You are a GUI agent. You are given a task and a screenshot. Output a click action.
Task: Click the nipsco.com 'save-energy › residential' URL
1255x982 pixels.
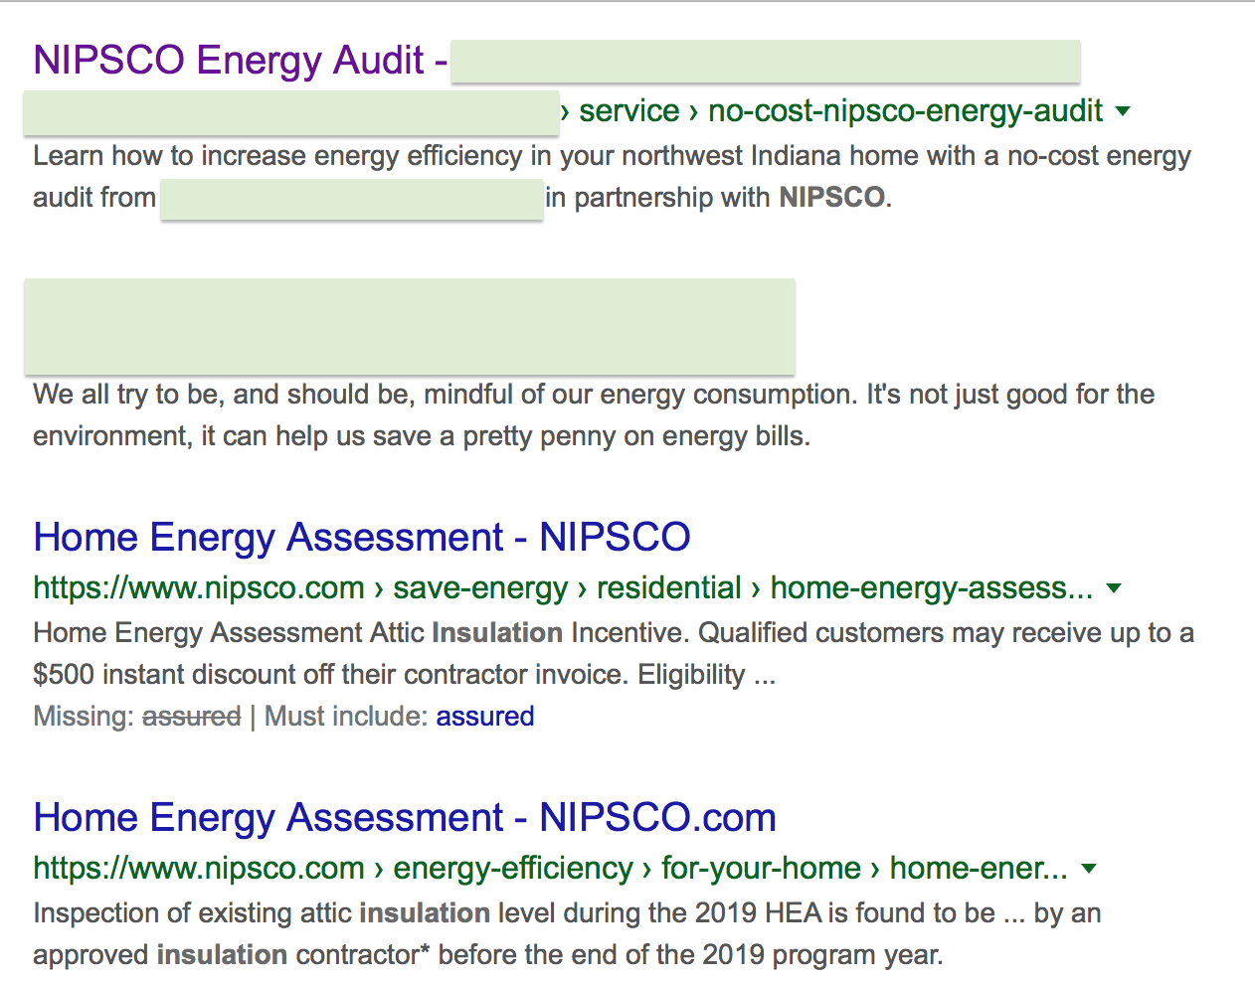point(562,588)
